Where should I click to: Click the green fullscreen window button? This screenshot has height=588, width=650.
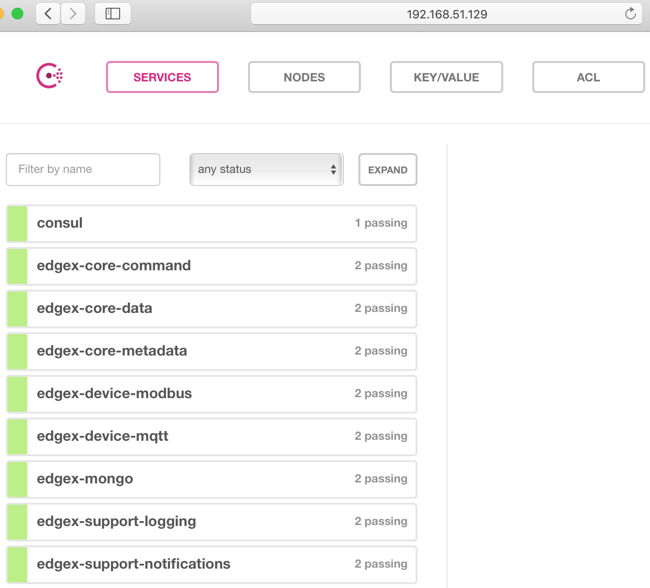[x=17, y=14]
